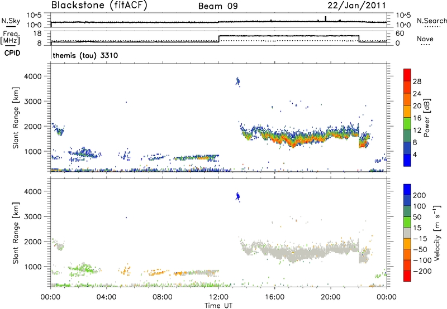The image size is (447, 309).
Task: Click the 16:00 time tick label
Action: [x=274, y=297]
